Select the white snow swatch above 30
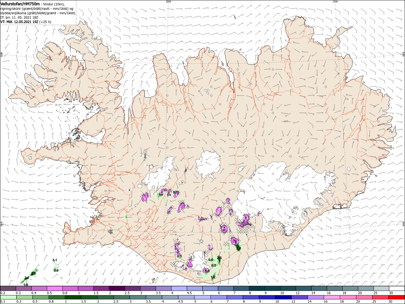The width and height of the screenshot is (405, 304). [397, 288]
